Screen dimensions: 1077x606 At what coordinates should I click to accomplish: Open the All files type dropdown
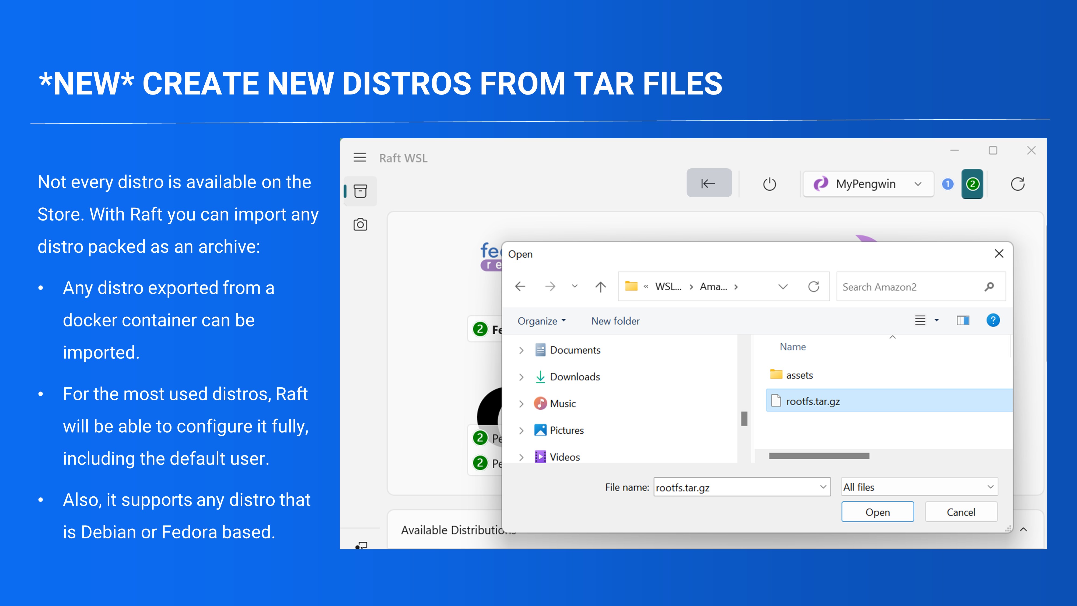[x=919, y=487]
